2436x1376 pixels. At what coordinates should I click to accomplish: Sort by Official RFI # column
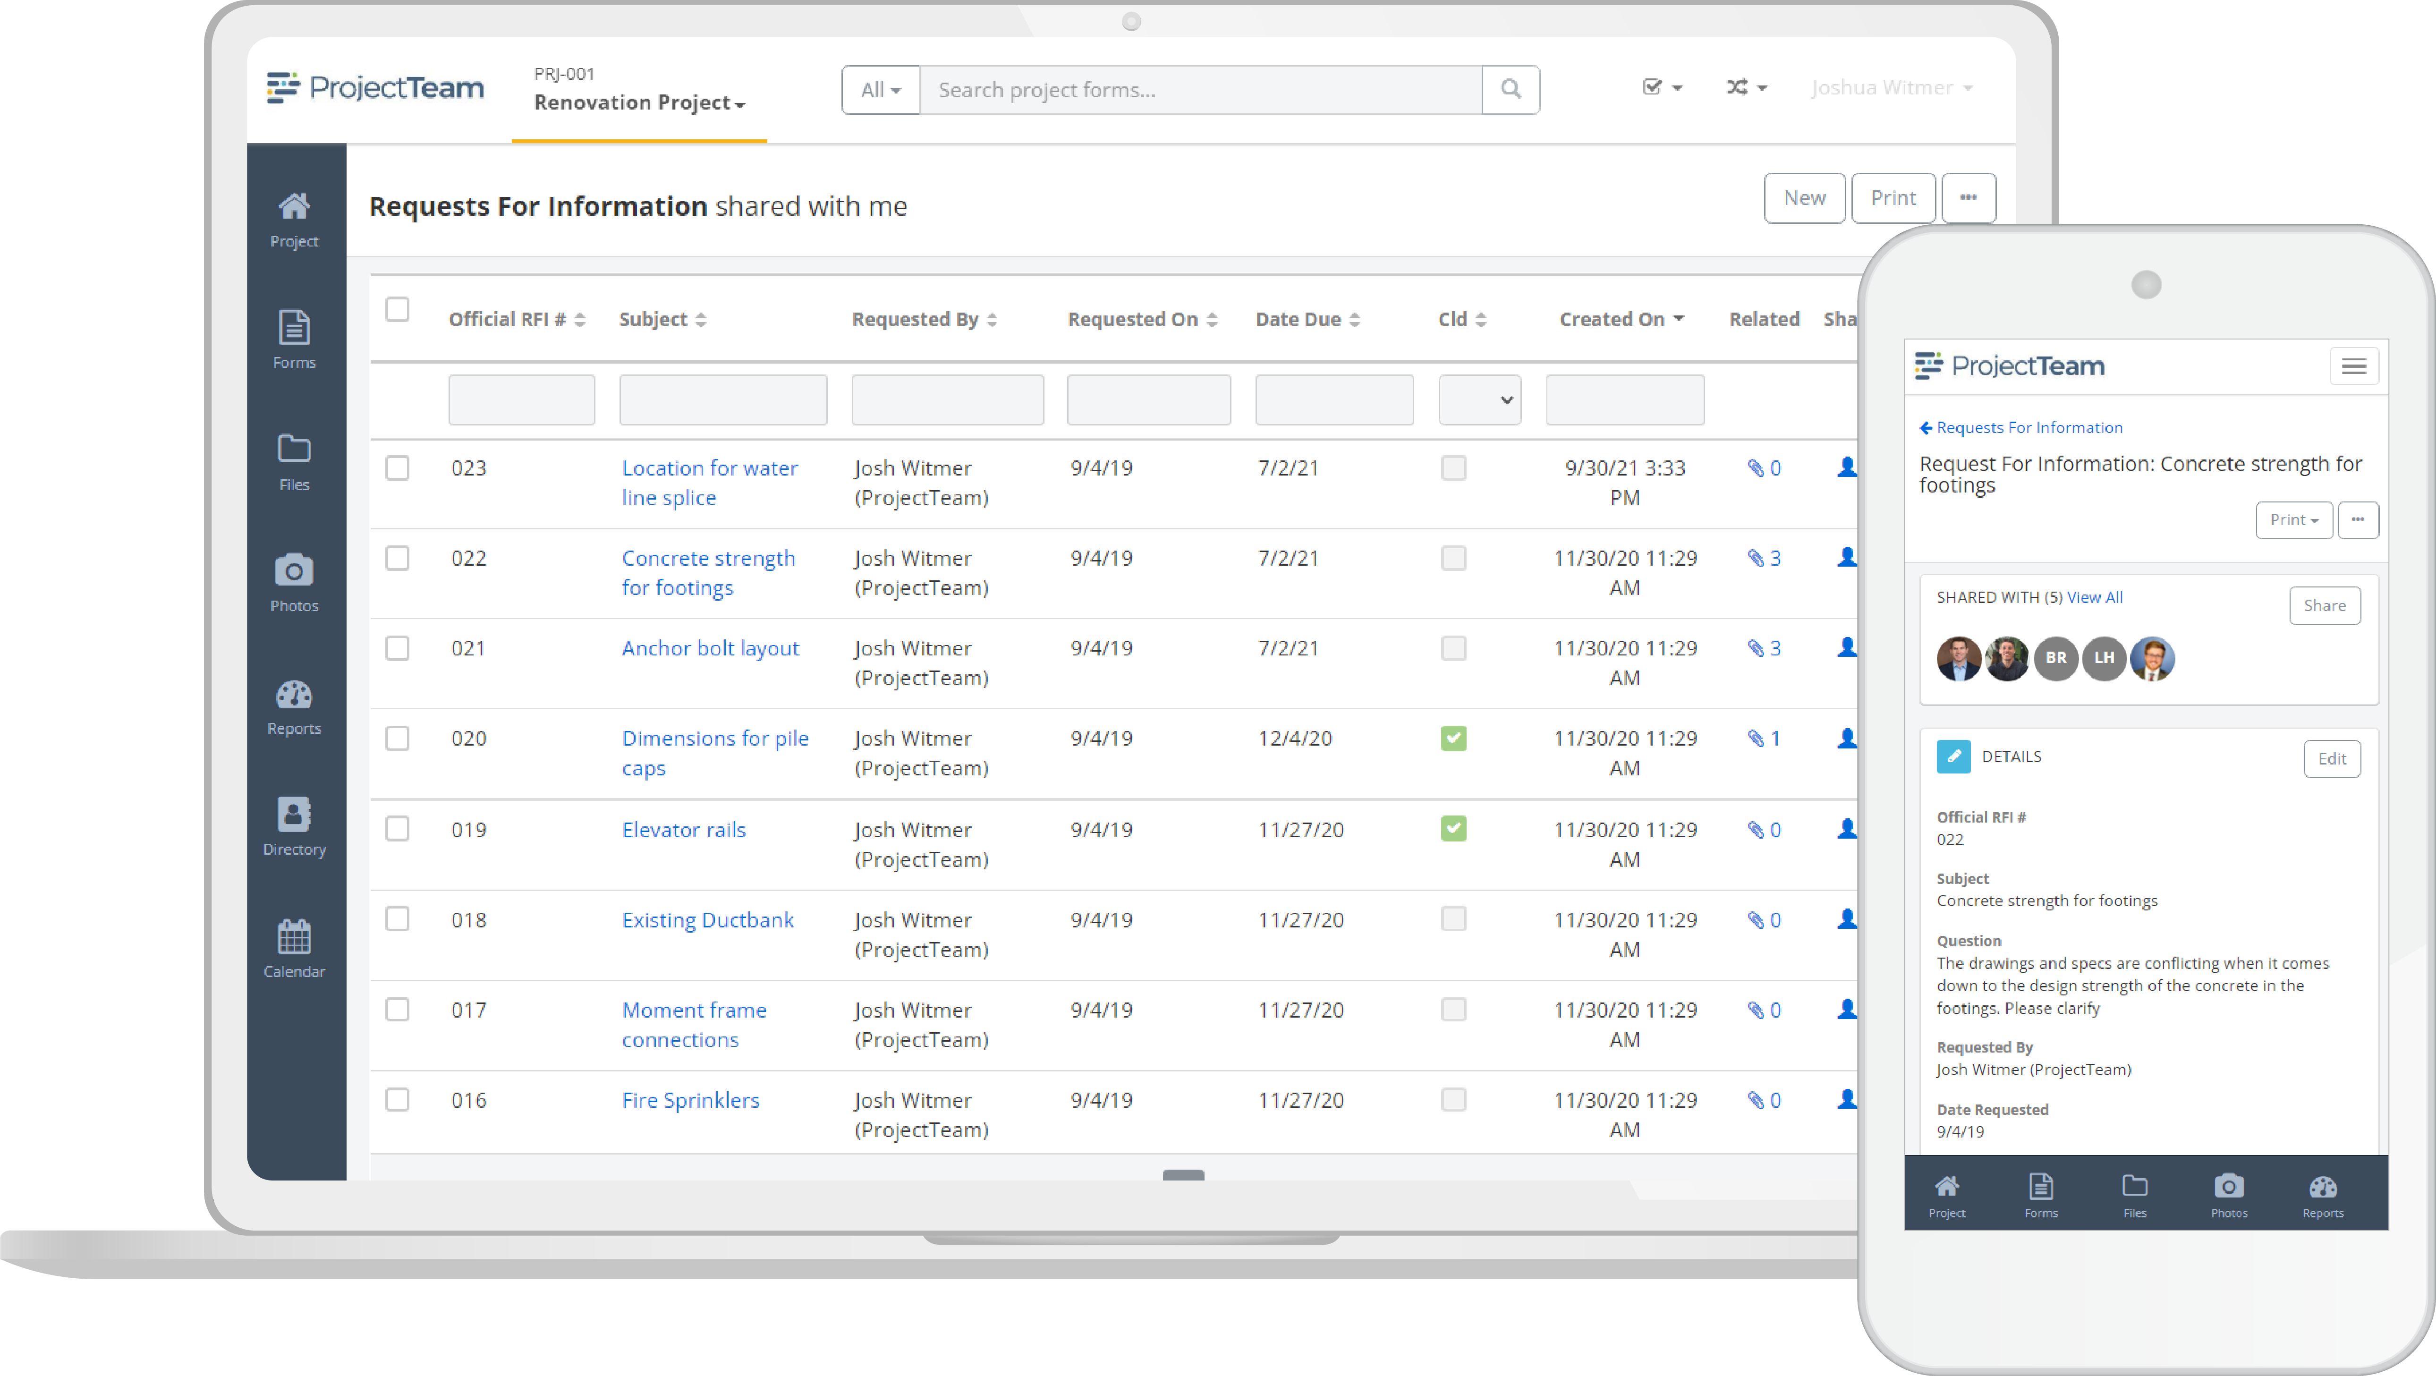point(517,320)
